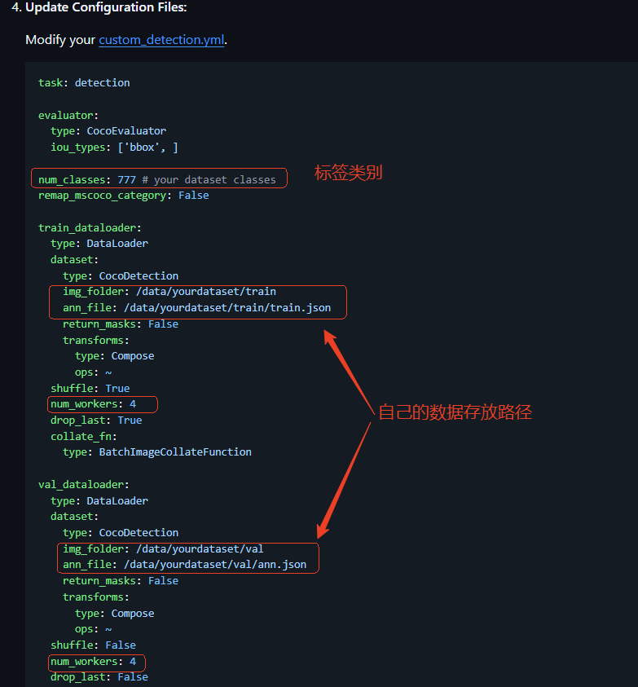Click the 'drop_last: False' line

pos(99,677)
